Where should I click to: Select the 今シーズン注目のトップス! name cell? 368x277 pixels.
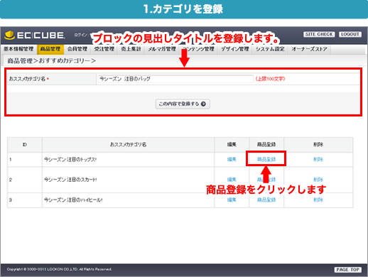click(x=128, y=159)
